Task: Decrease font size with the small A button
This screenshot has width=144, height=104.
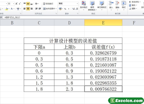Action: [20, 4]
